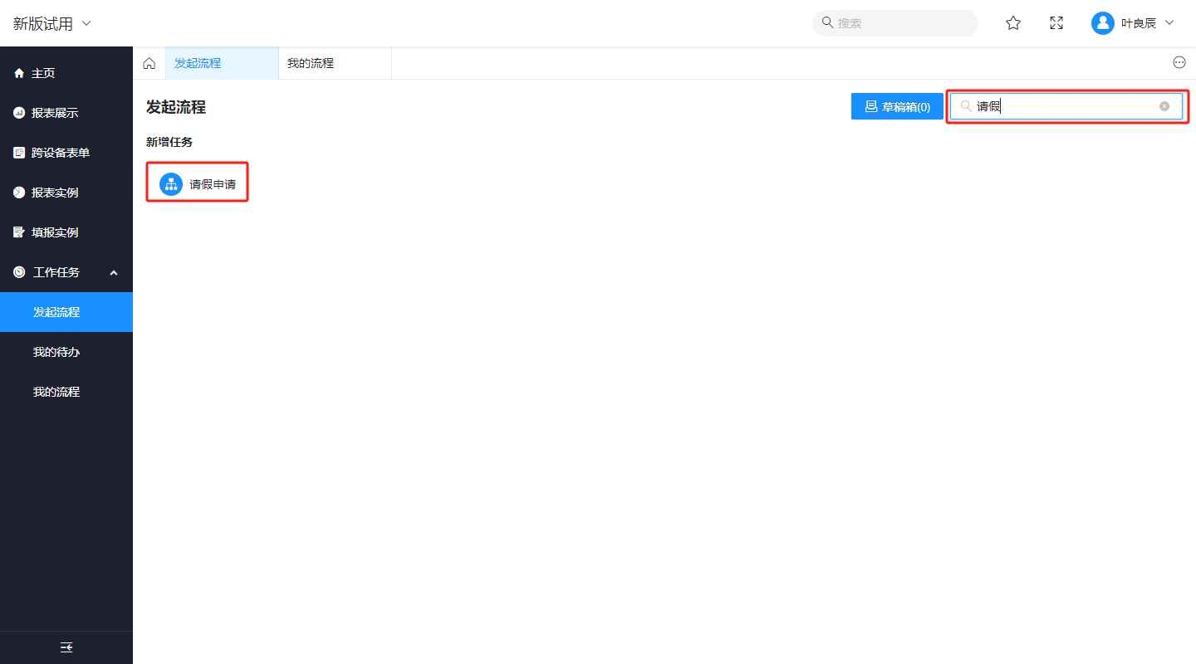
Task: Click the user avatar icon
Action: tap(1102, 23)
